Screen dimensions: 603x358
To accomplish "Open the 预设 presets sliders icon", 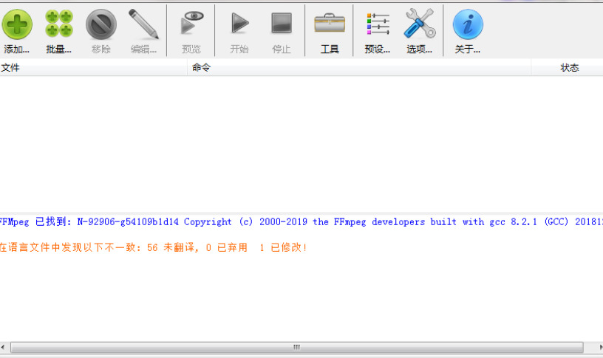I will [x=378, y=24].
